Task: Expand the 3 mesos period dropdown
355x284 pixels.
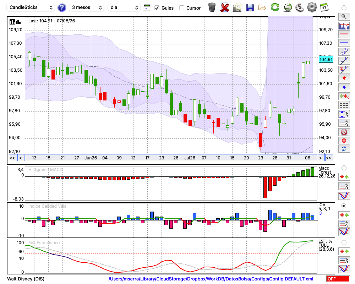Action: (87, 7)
